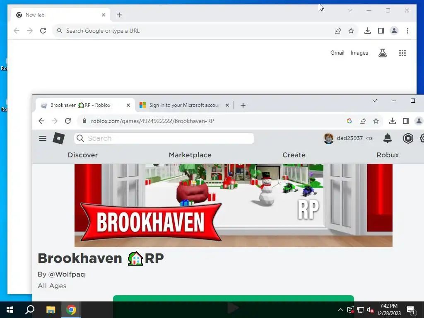Click dad23937 username link
Image resolution: width=424 pixels, height=318 pixels.
click(x=349, y=138)
